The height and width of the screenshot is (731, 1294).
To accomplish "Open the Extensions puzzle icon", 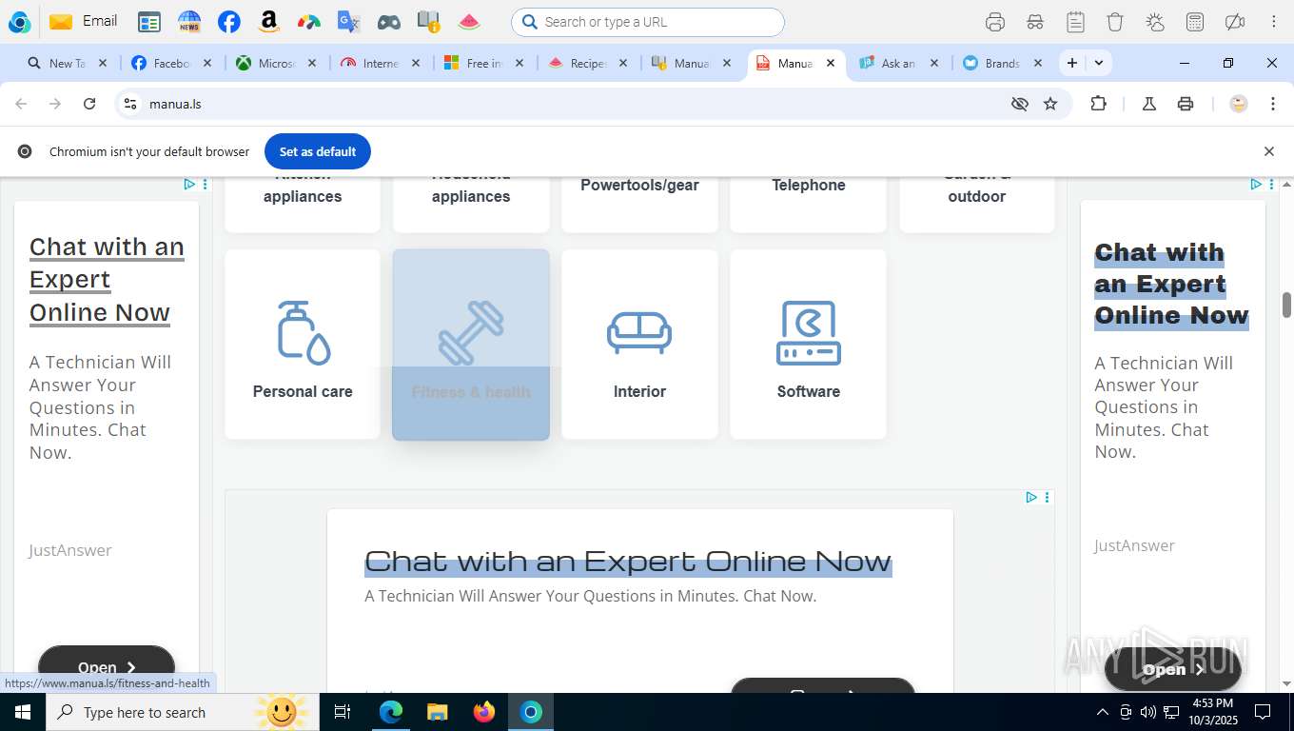I will [1098, 104].
